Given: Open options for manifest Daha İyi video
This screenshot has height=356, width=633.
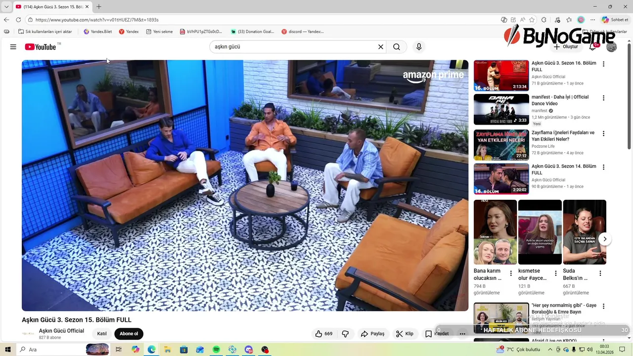Looking at the screenshot, I should pos(603,98).
